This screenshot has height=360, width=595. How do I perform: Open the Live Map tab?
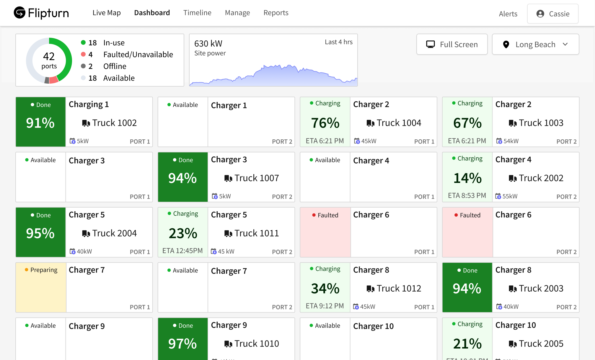pos(107,13)
